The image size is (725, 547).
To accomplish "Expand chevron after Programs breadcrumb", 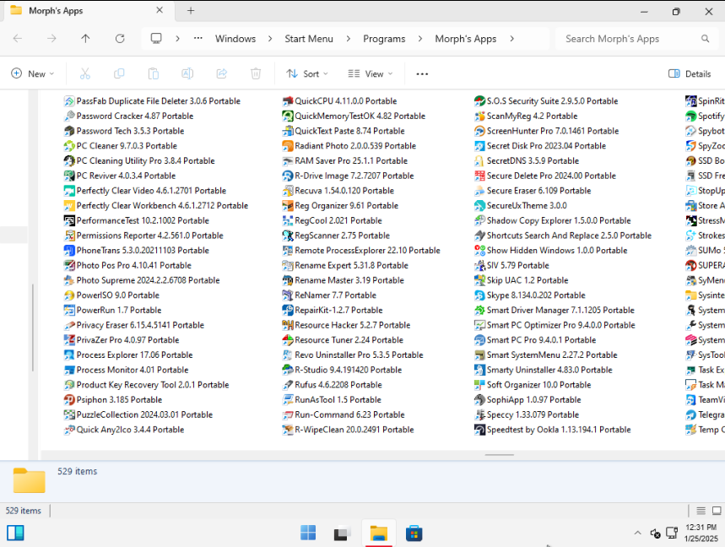I will coord(419,38).
